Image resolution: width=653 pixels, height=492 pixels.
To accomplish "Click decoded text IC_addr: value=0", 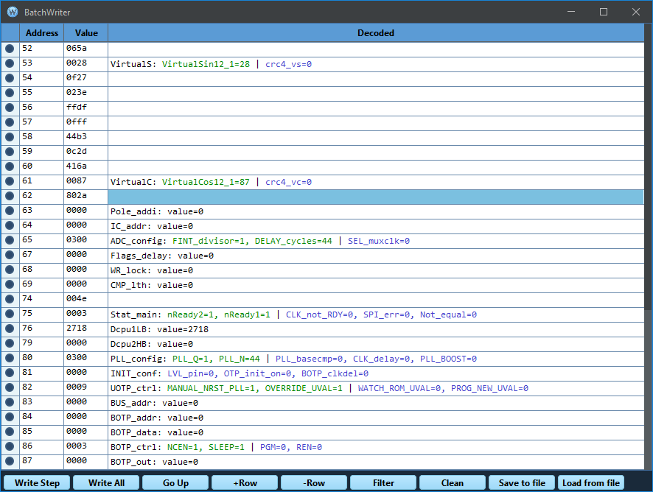I will (152, 226).
